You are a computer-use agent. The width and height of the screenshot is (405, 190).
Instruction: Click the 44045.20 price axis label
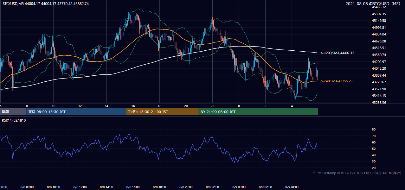tap(379, 68)
